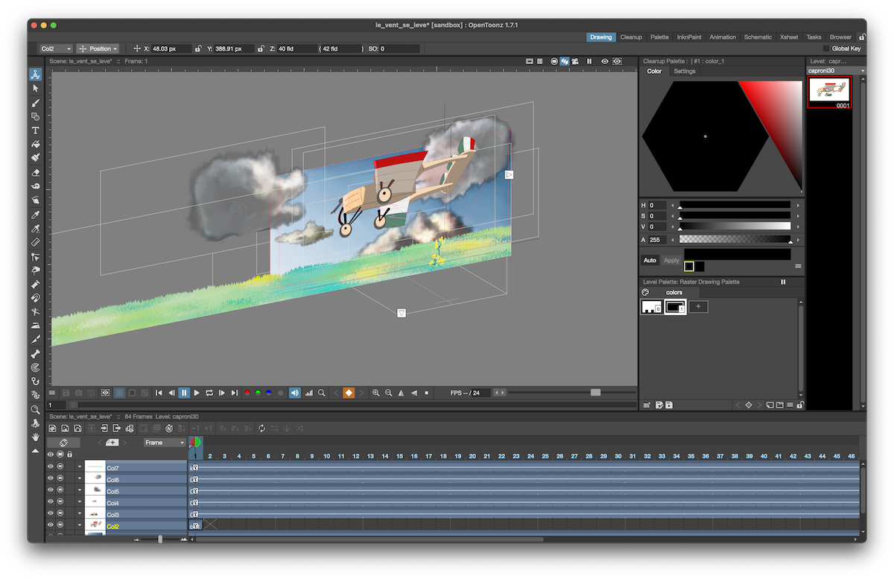Screen dimensions: 894x579
Task: Select the Brush tool in the toolbox
Action: coord(35,103)
